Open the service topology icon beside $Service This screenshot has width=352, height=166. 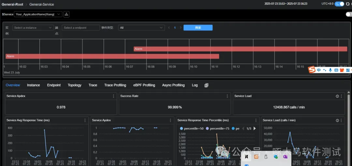coord(66,14)
